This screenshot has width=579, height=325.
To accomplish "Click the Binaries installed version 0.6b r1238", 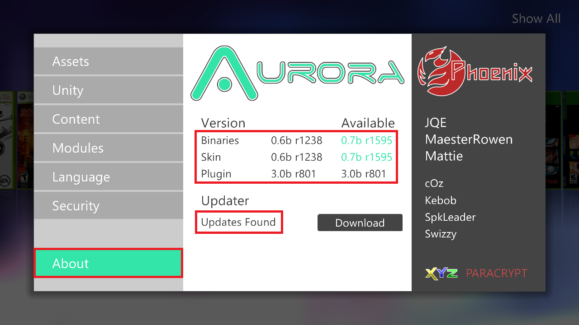I will point(297,140).
